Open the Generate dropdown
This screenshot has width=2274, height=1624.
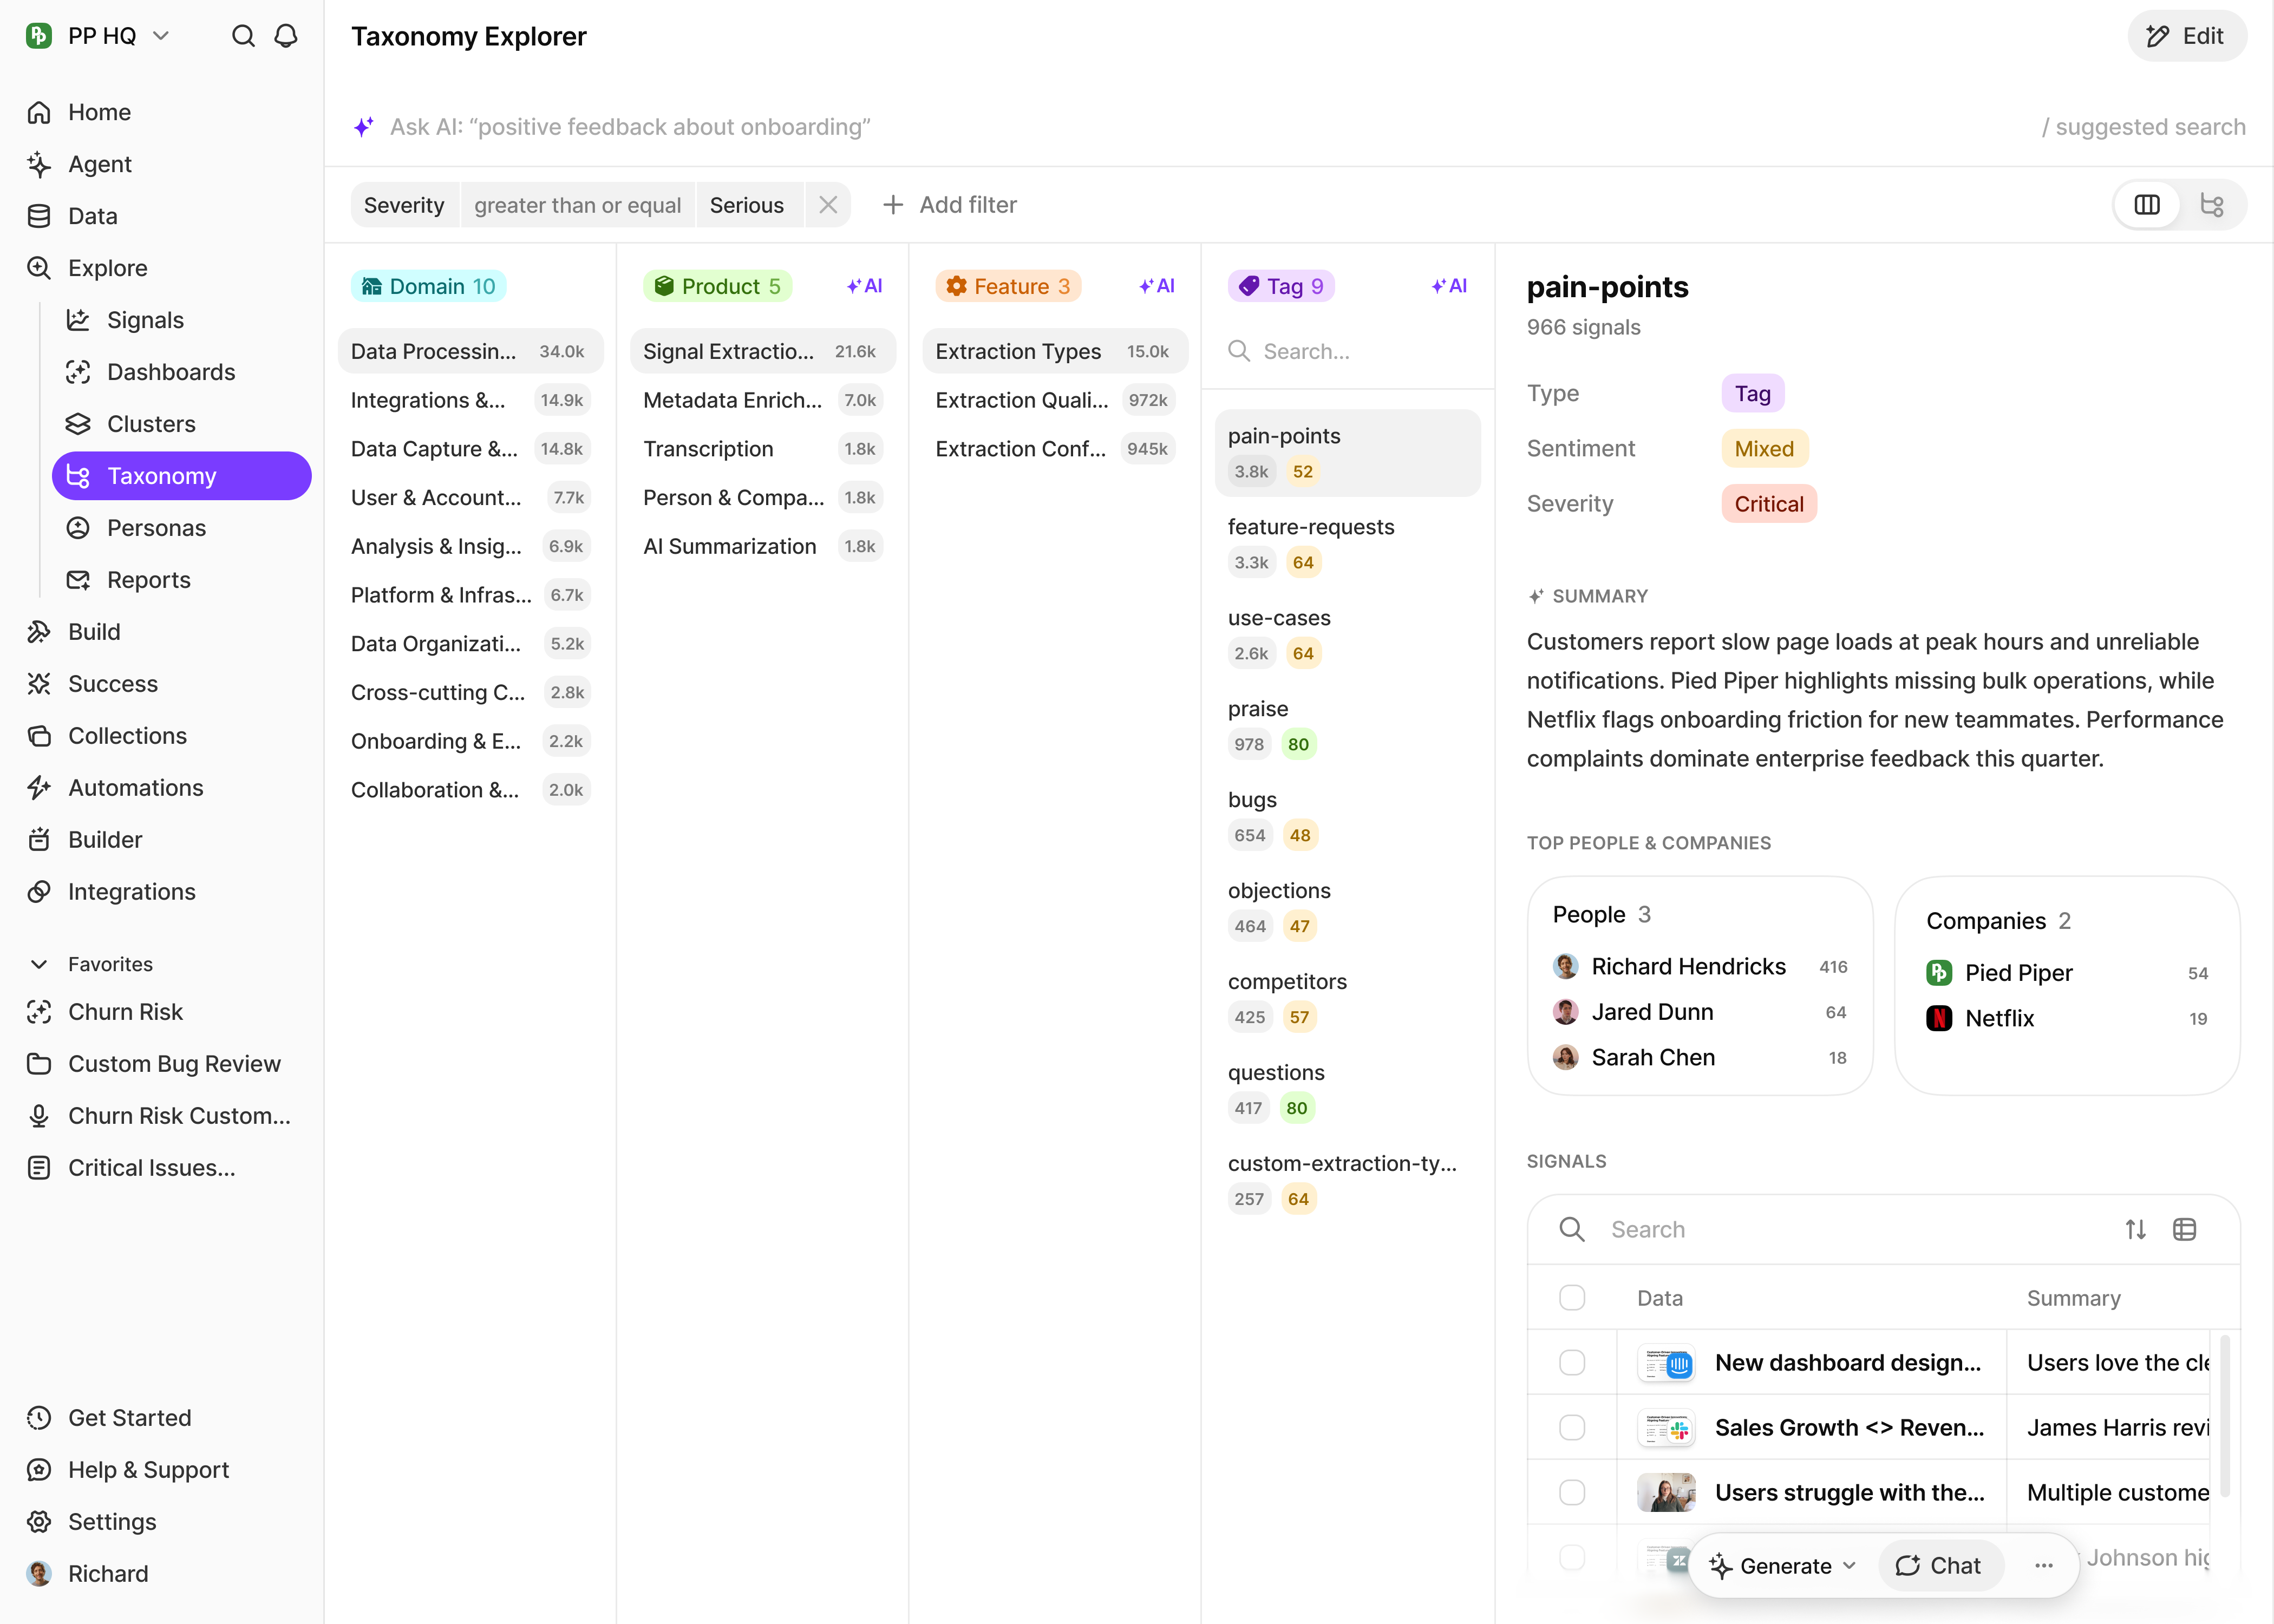tap(1783, 1565)
